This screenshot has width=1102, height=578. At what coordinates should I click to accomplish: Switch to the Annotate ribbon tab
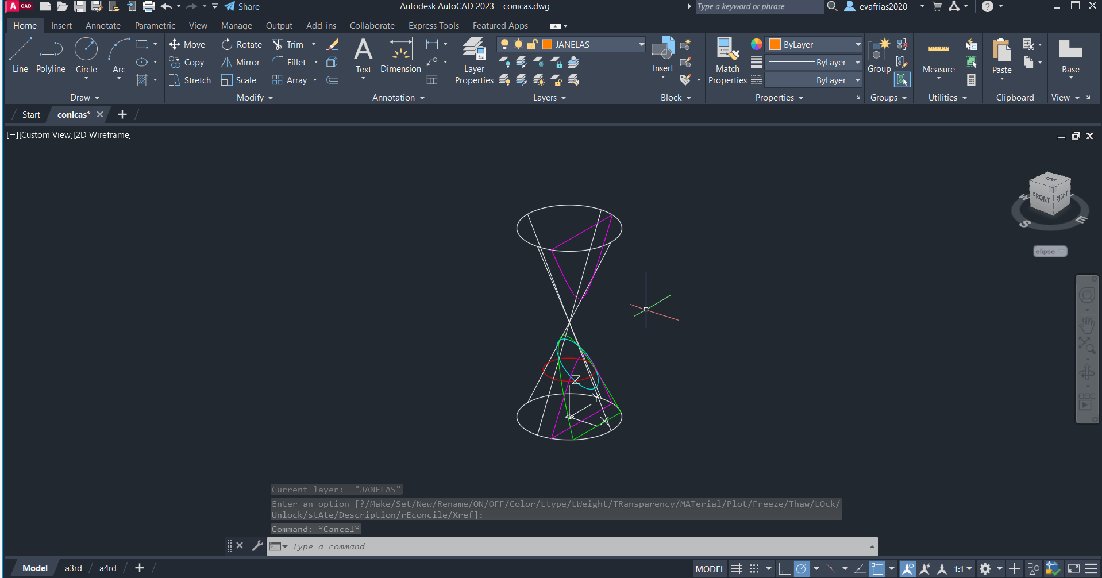(103, 26)
